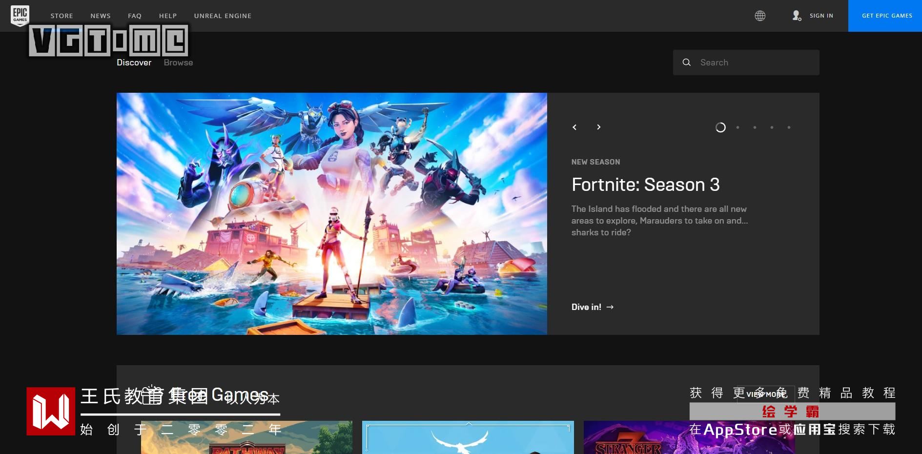Open the NEWS page

[x=101, y=16]
